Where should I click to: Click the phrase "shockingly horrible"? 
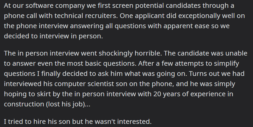pyautogui.click(x=130, y=53)
